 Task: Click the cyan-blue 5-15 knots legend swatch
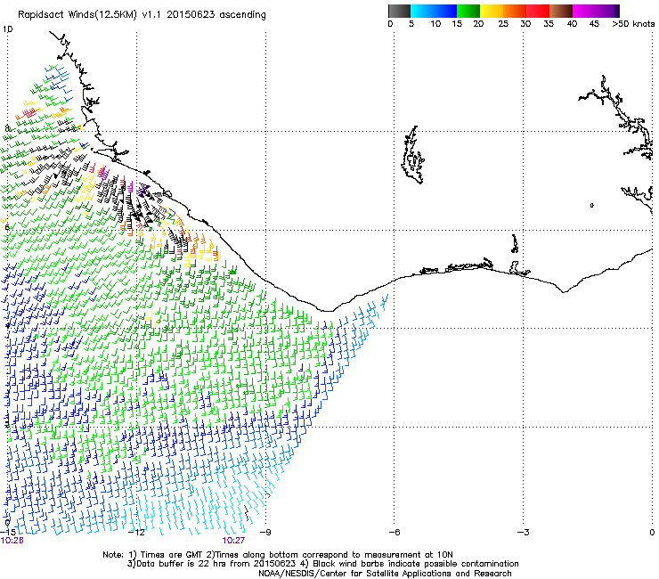click(434, 11)
